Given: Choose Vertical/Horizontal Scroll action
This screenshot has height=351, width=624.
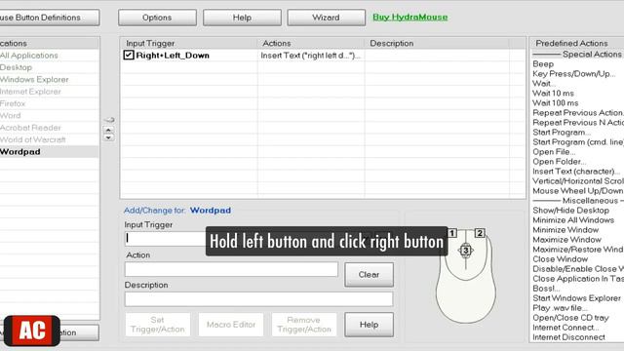Looking at the screenshot, I should tap(578, 181).
